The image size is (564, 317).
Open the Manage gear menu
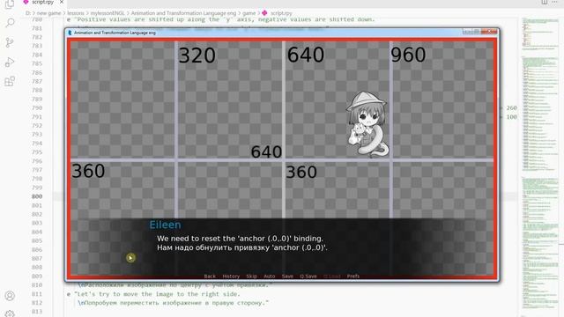[x=10, y=313]
